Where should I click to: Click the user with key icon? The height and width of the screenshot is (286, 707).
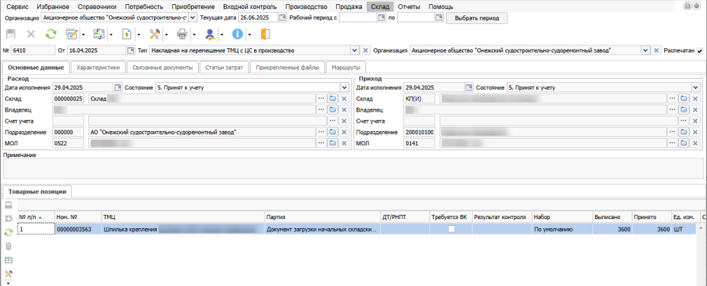[x=210, y=34]
